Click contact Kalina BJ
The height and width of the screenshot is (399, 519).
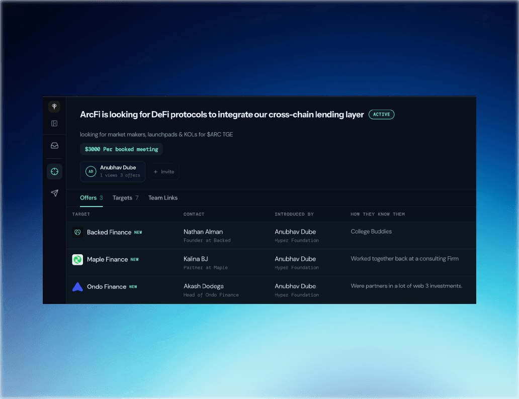pyautogui.click(x=196, y=259)
